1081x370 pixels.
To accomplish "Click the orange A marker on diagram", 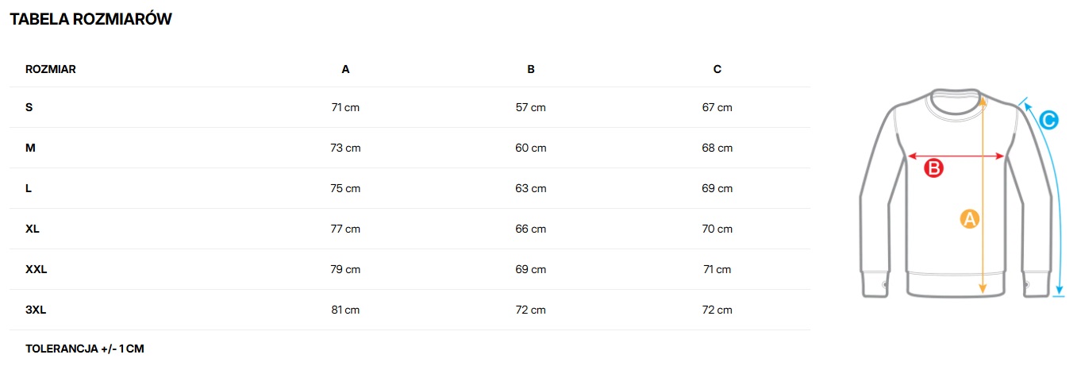I will point(969,219).
